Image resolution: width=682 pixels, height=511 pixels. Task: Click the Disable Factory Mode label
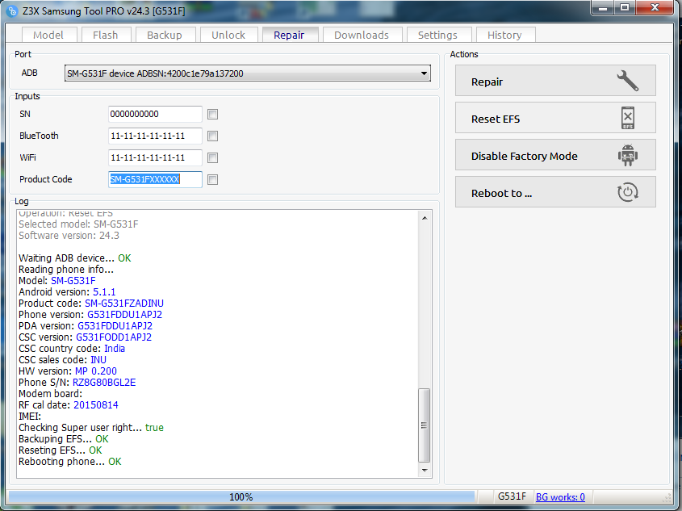tap(524, 156)
